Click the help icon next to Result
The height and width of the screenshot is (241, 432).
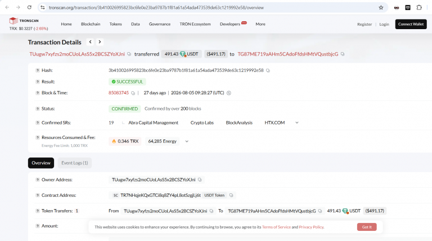click(38, 81)
